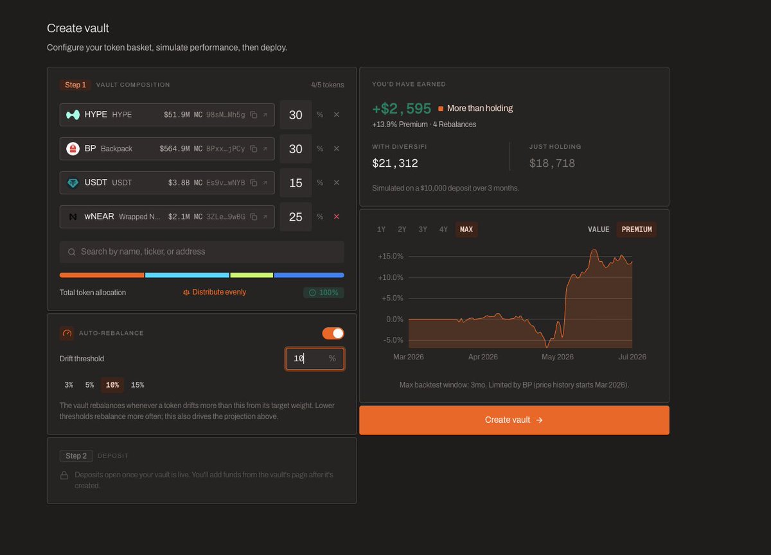Screen dimensions: 771x555
Task: Edit the BP allocation percentage field
Action: coord(296,149)
